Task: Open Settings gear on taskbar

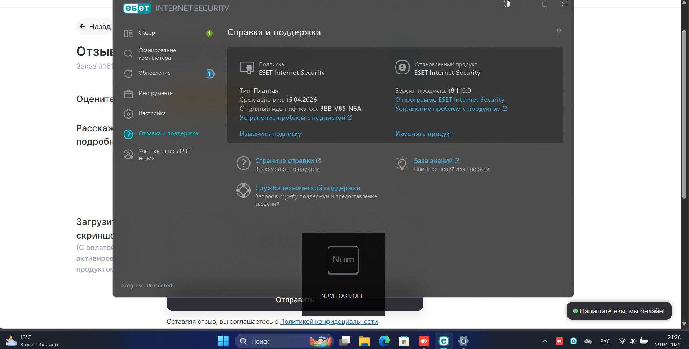Action: [463, 341]
